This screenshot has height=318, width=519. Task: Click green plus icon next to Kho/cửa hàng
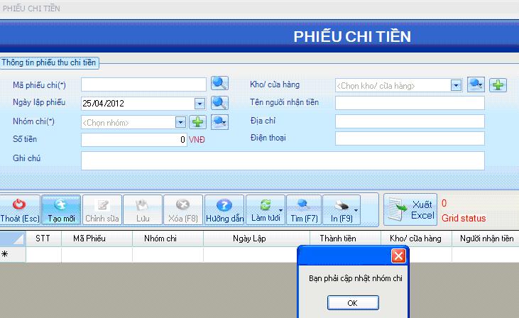498,85
